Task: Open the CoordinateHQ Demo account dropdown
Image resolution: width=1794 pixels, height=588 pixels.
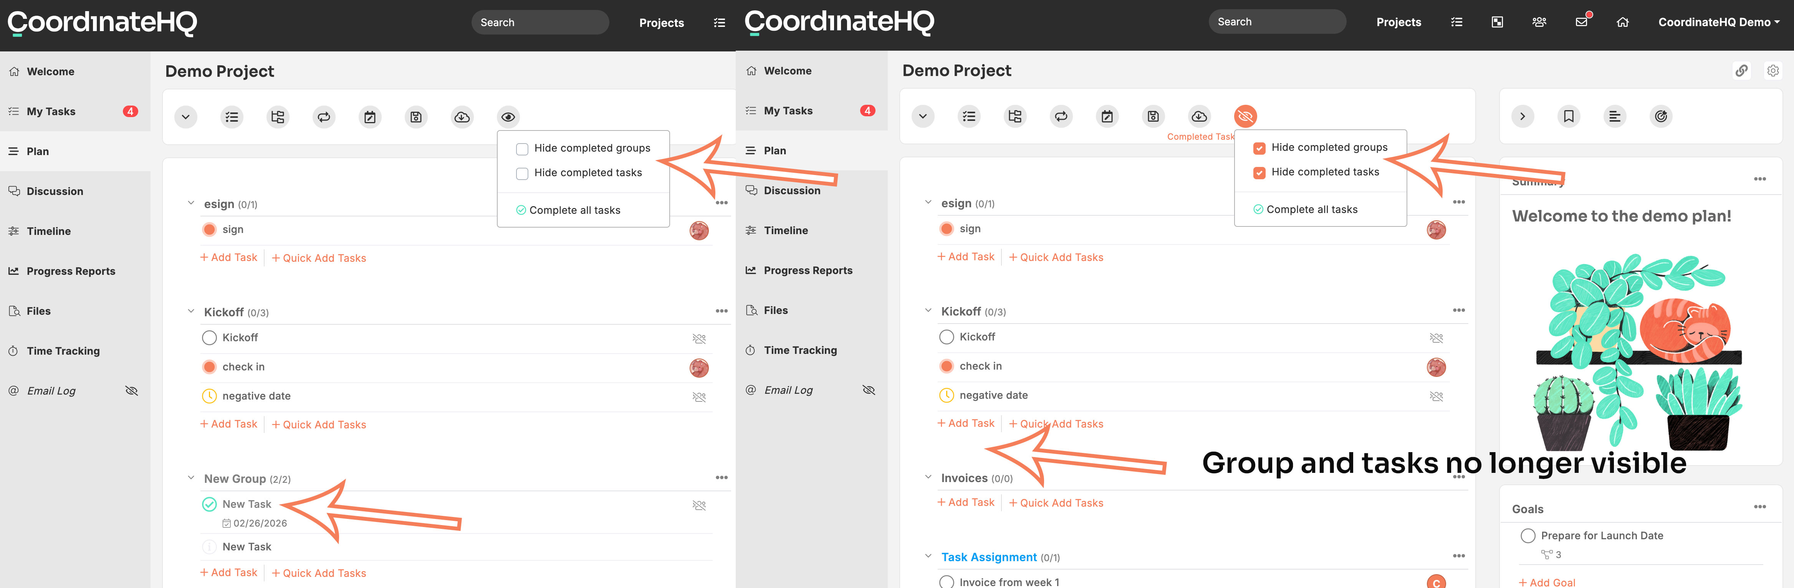Action: (1718, 22)
